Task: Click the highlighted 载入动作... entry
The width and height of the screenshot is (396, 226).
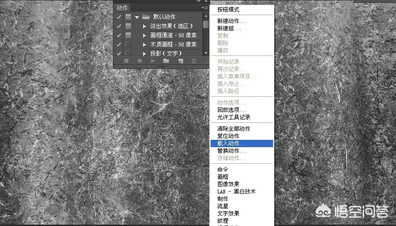Action: pos(242,143)
